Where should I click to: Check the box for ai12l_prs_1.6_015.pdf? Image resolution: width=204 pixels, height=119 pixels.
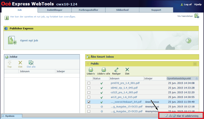click(89, 97)
